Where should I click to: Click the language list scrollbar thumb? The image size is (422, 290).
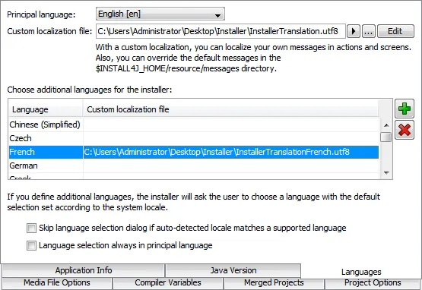tap(386, 137)
